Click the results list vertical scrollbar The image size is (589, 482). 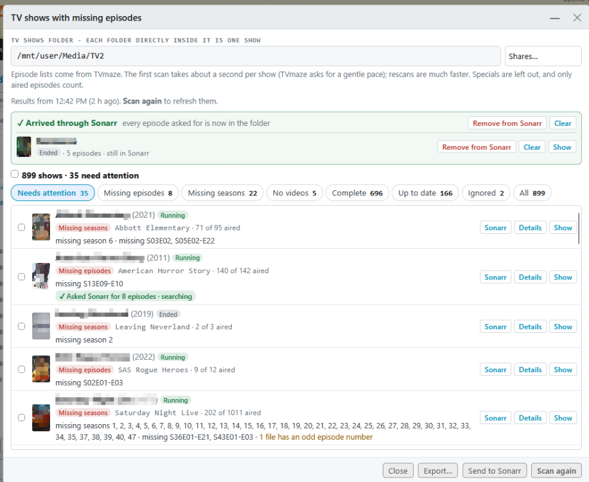click(x=579, y=228)
